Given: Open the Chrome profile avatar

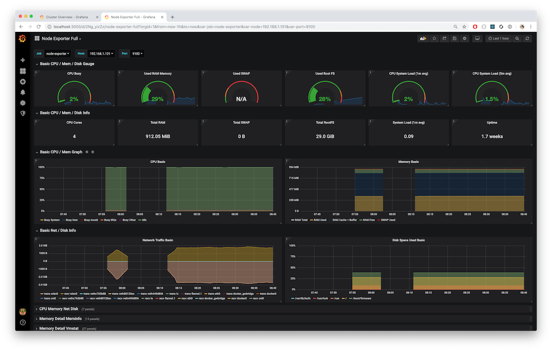Looking at the screenshot, I should click(522, 27).
